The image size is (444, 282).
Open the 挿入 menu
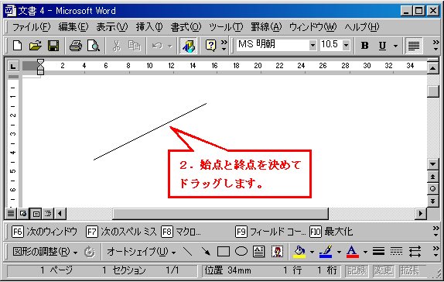pos(149,27)
